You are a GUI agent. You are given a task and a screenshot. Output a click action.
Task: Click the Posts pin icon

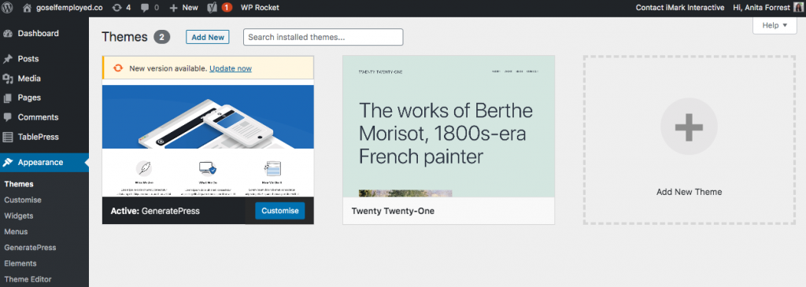pos(8,59)
